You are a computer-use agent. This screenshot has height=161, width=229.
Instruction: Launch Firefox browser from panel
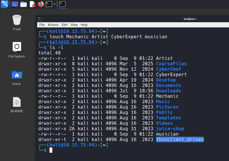click(41, 4)
